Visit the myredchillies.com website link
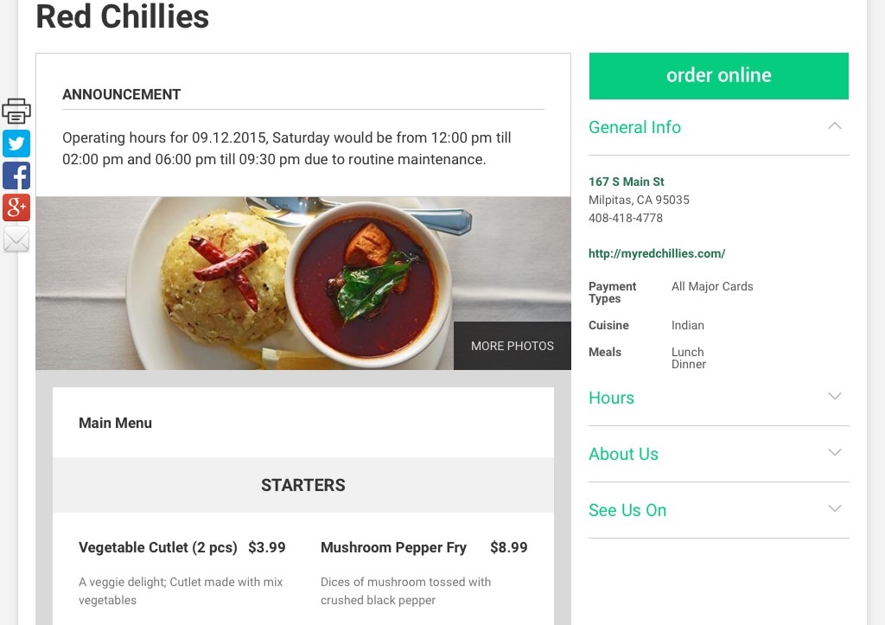 point(656,254)
